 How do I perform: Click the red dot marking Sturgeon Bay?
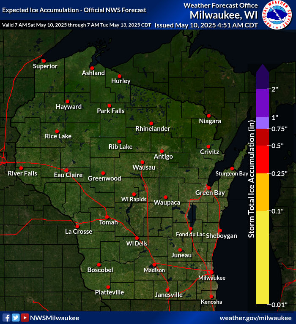[x=232, y=168]
